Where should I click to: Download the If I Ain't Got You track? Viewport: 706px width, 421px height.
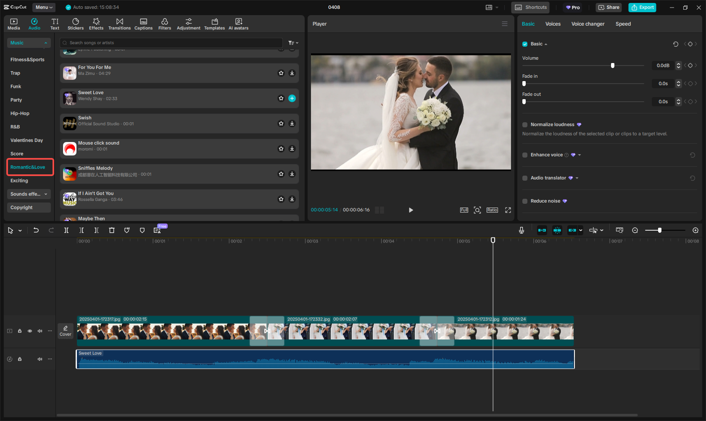[x=292, y=199]
